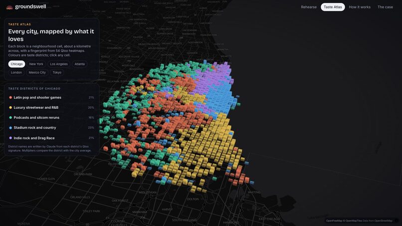
Task: Click the groundswell brand name
Action: point(30,6)
